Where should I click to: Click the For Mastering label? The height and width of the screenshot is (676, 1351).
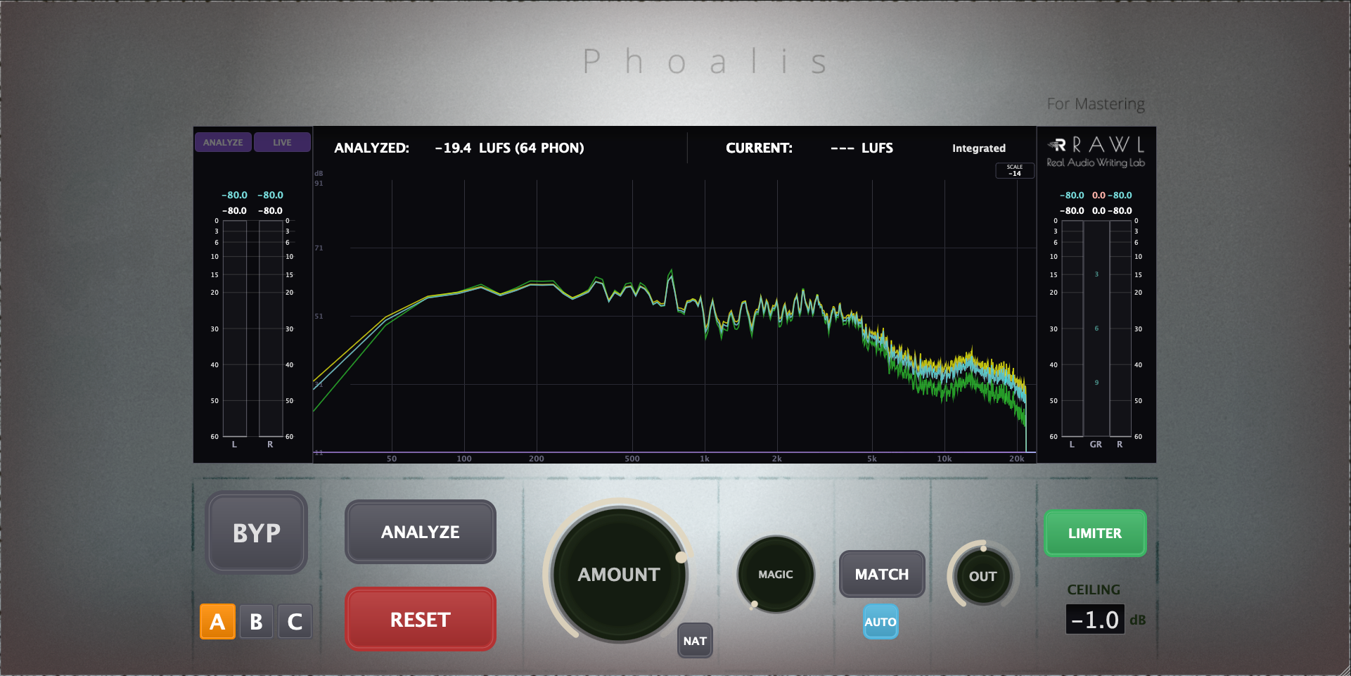coord(1096,104)
